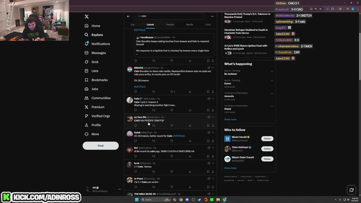
Task: Open the Amanda trending topic
Action: 229,96
